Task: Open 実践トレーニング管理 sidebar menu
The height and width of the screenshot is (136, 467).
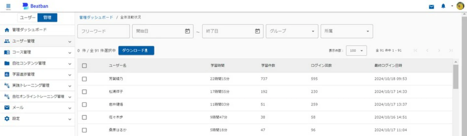Action: tap(37, 85)
